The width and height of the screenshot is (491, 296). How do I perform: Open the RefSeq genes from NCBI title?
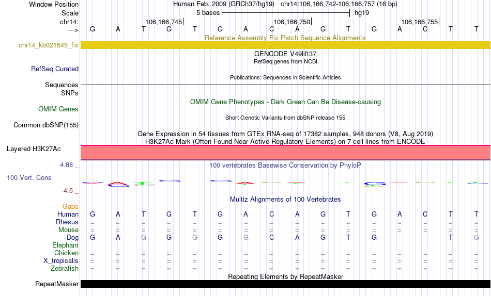click(285, 61)
